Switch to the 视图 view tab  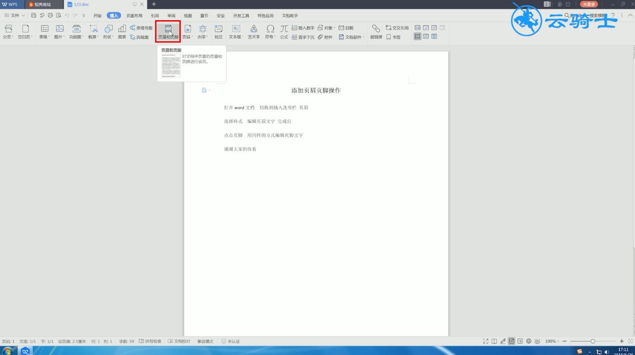[188, 16]
